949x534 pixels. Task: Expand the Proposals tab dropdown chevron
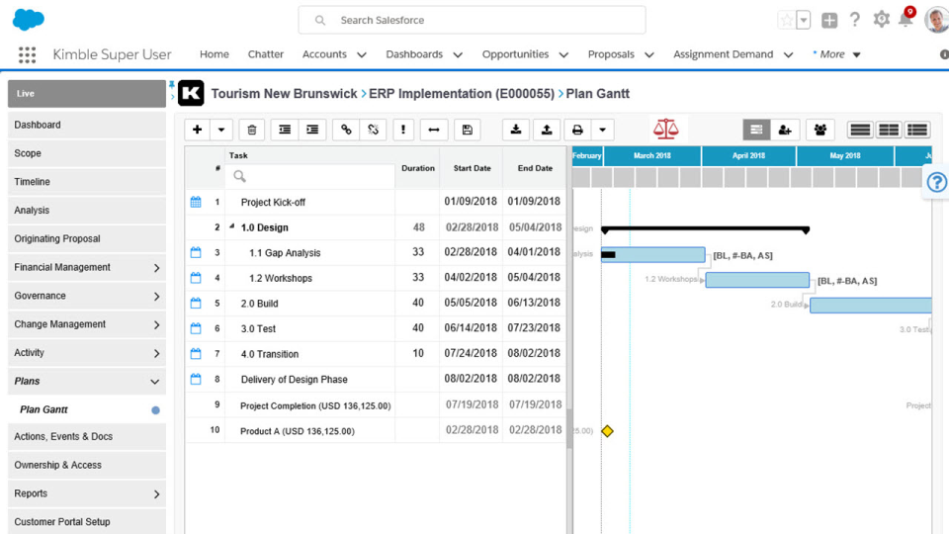(649, 55)
